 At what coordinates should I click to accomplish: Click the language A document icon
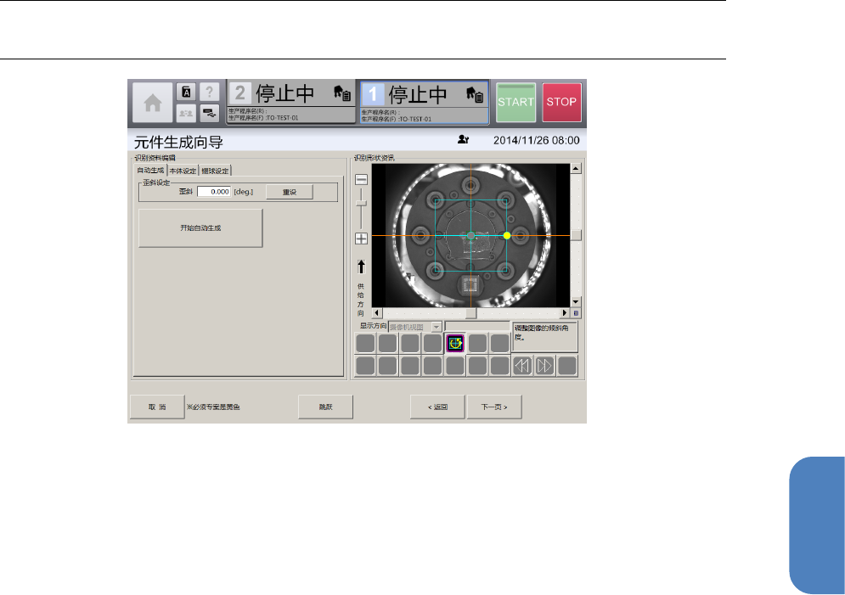(186, 93)
